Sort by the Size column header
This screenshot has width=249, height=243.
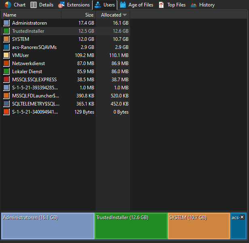(x=78, y=15)
